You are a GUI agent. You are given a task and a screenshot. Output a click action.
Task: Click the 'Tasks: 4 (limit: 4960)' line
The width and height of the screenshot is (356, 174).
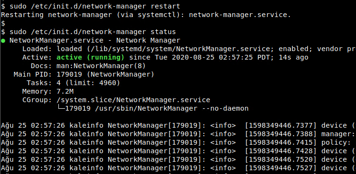point(73,83)
